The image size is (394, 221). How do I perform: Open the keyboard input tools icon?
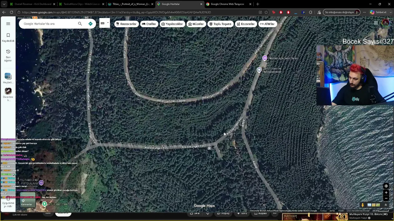coord(103,23)
